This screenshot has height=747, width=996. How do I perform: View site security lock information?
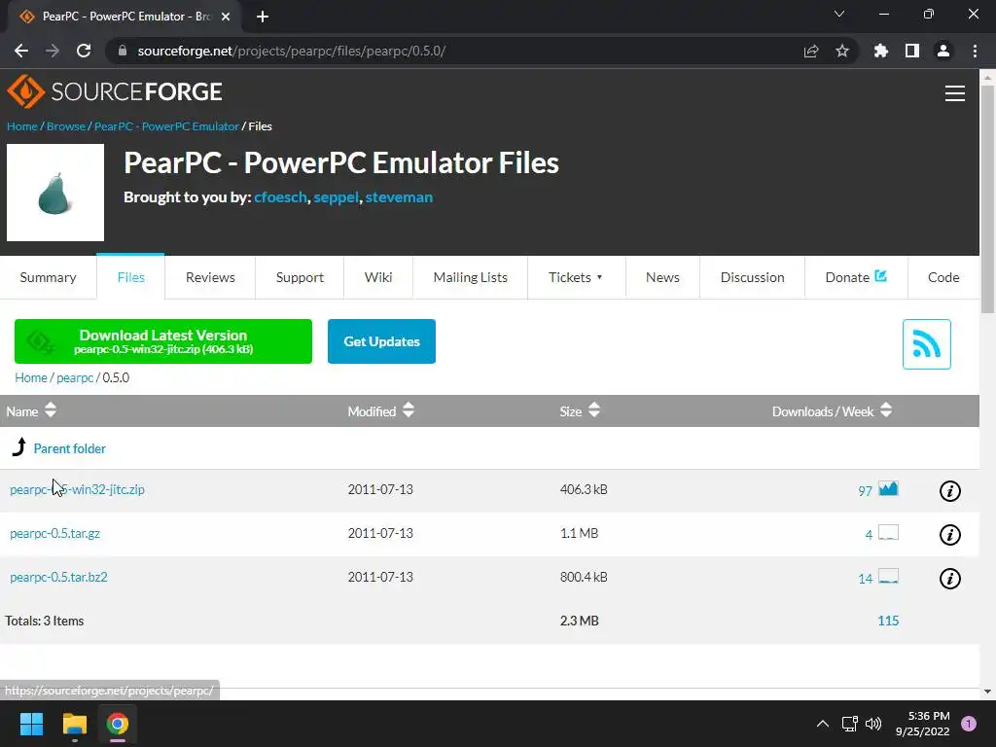[x=123, y=51]
